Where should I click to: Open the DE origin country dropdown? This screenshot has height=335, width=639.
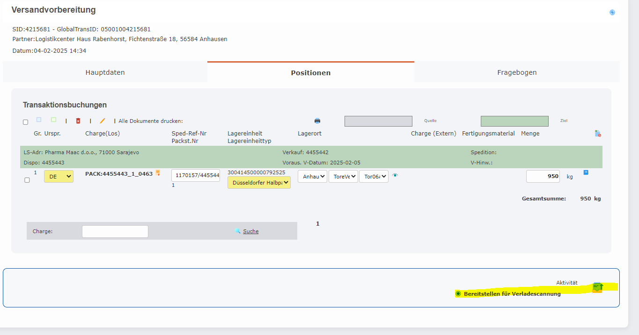coord(59,177)
